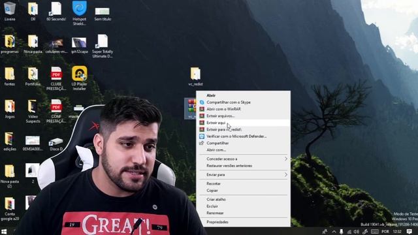This screenshot has height=235, width=418.
Task: Select the fontes folder icon
Action: [x=10, y=76]
